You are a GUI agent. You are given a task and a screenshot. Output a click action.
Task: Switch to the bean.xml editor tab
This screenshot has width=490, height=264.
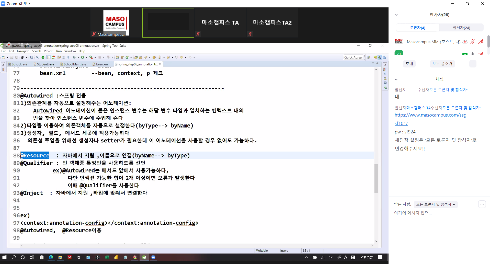click(102, 64)
